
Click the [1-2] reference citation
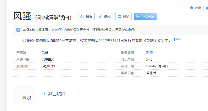point(177,39)
